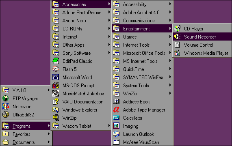Viewport: 232px width, 146px height.
Task: Open the Adobe Acrobat 4.0 entry
Action: tap(142, 12)
